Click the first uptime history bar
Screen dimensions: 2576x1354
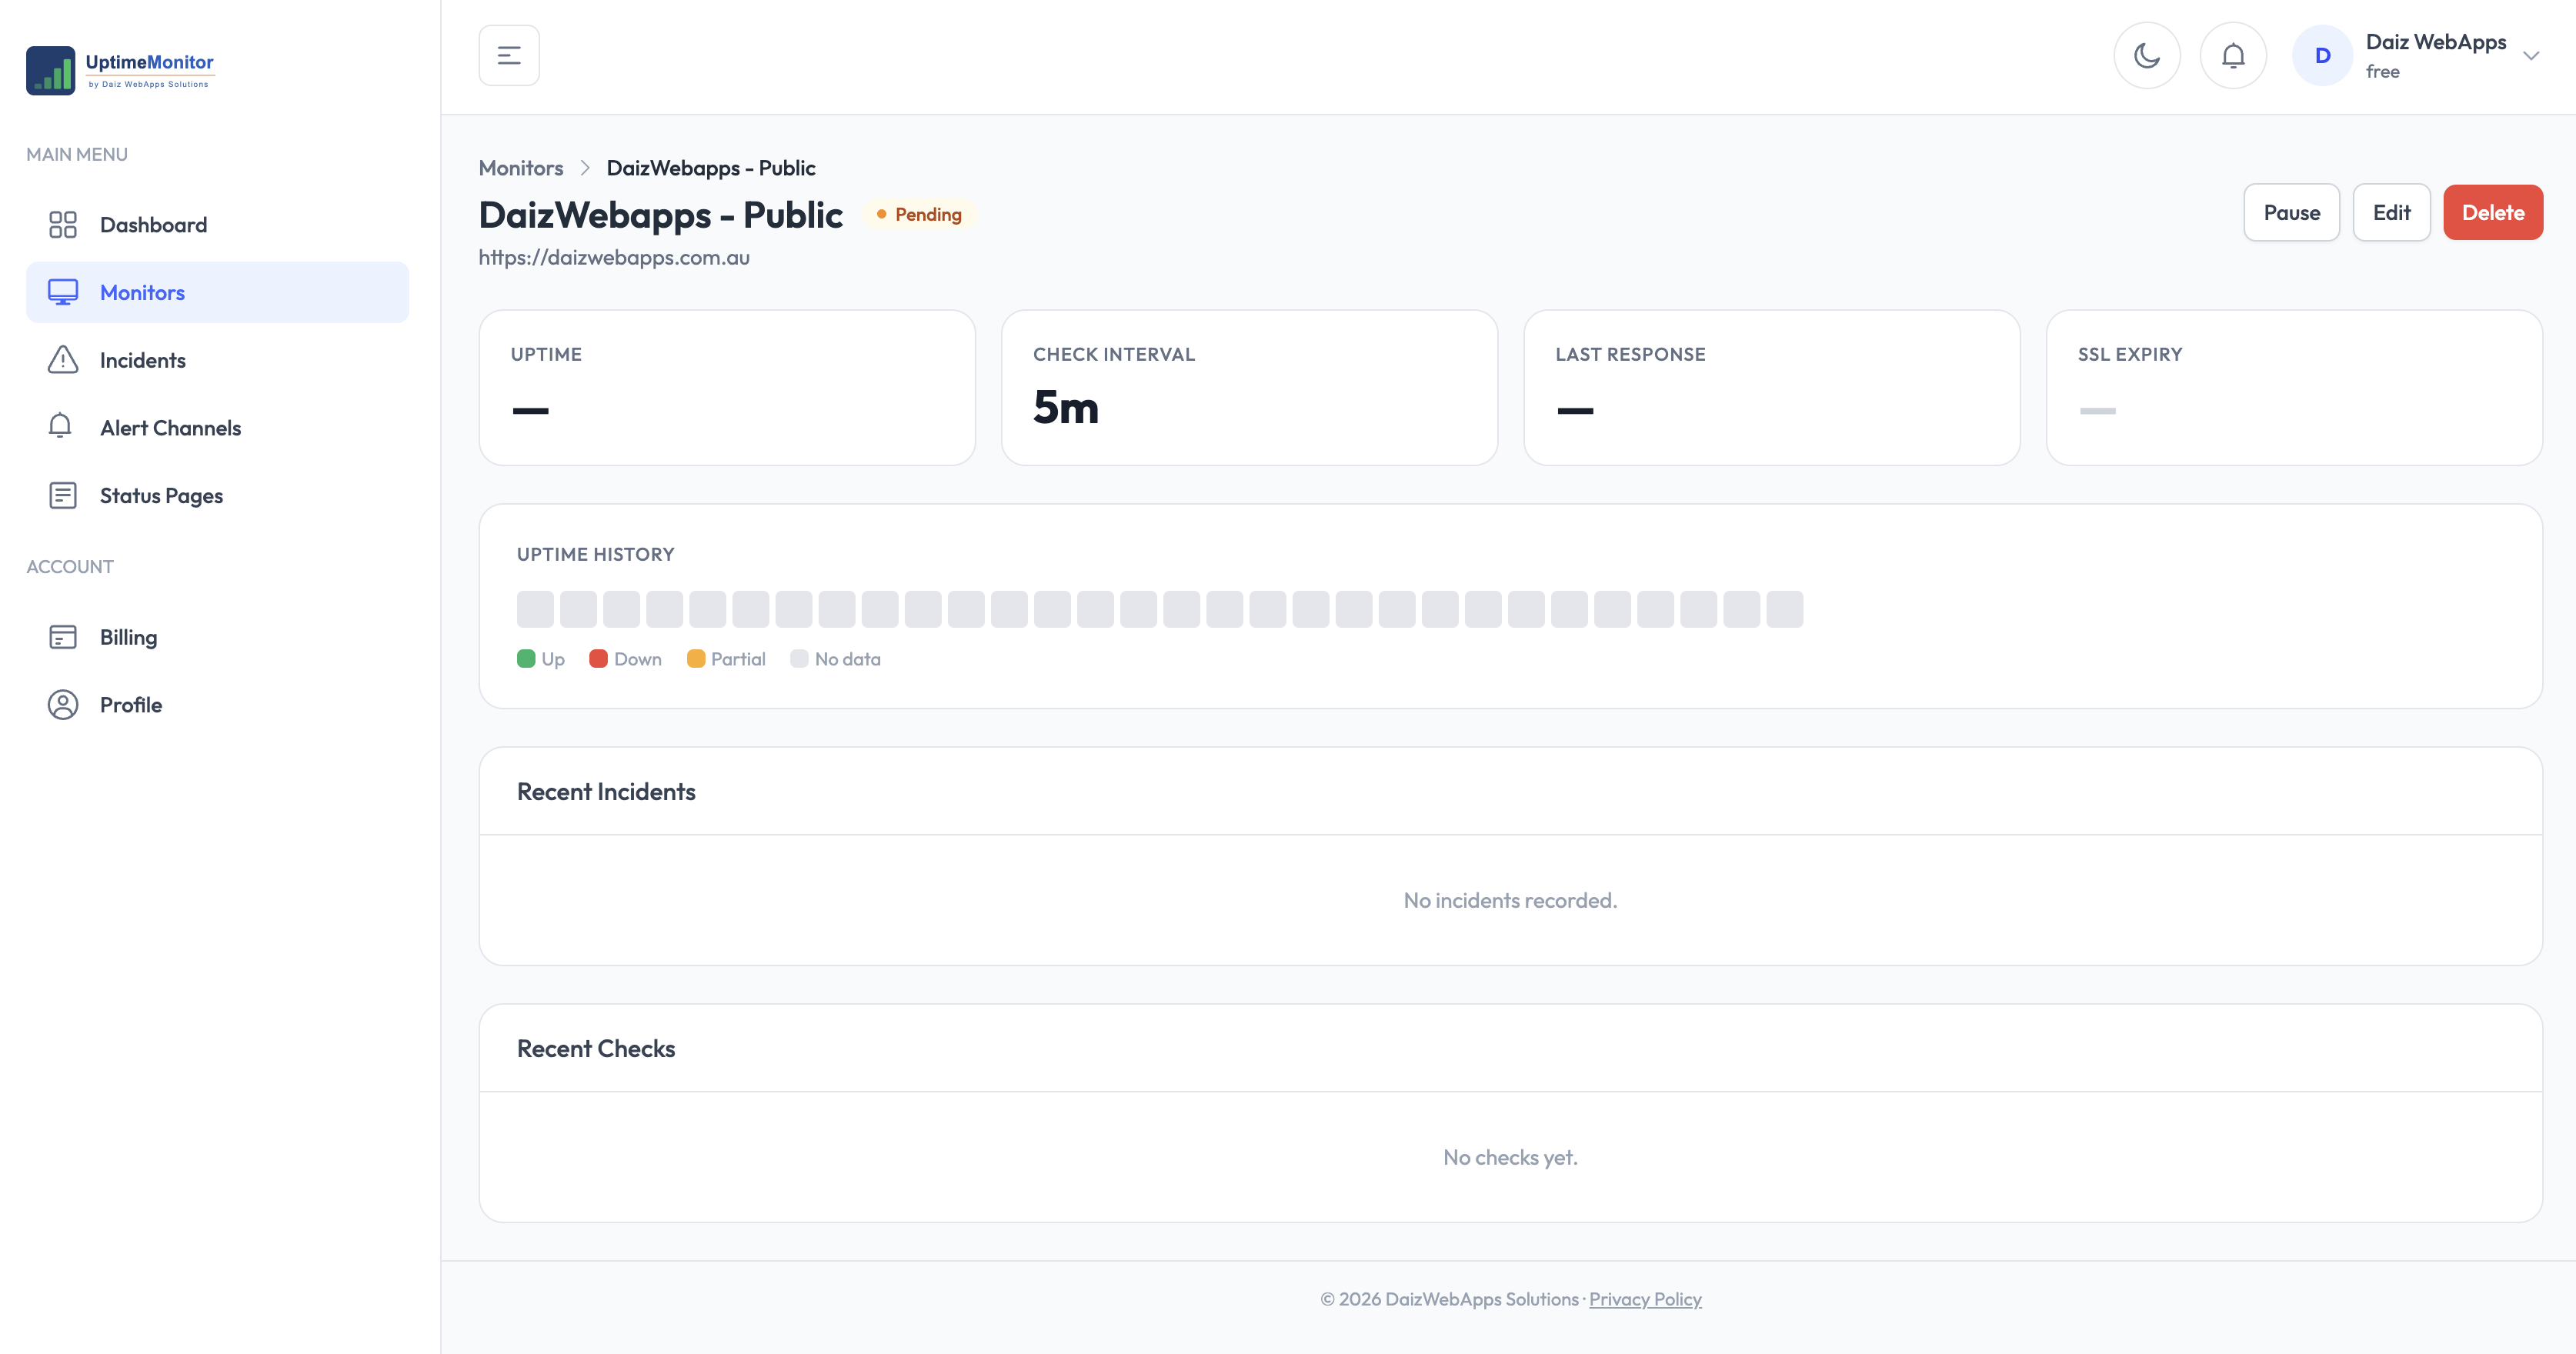[x=535, y=609]
